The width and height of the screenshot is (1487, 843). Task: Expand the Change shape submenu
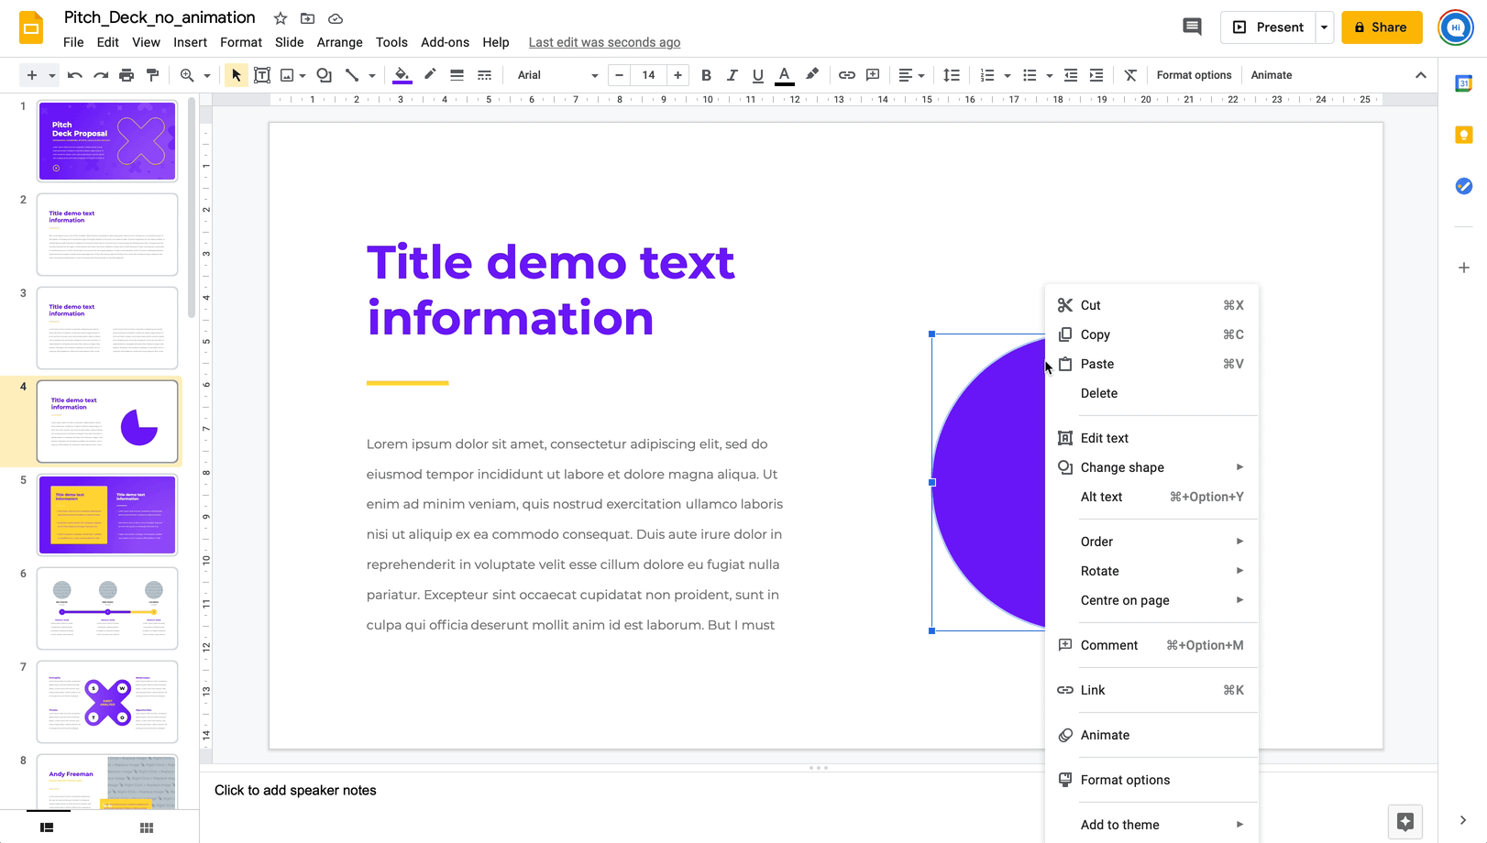coord(1151,467)
